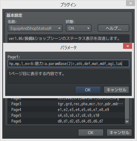
Task: Click value d0,d1,d2,d3,d4,d5,d6,d7
Action: pos(80,121)
